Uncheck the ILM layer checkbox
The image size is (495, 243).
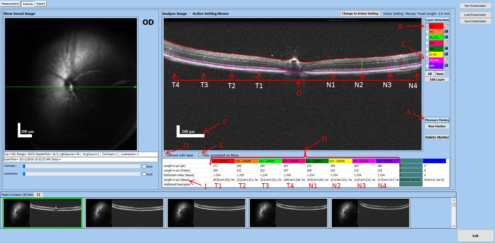[x=427, y=26]
